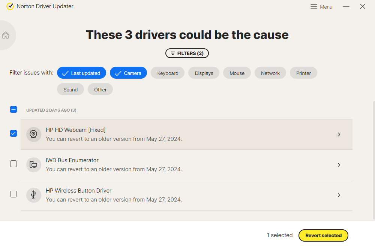Collapse the FILTERS (2) panel
The image size is (375, 248).
pyautogui.click(x=187, y=53)
